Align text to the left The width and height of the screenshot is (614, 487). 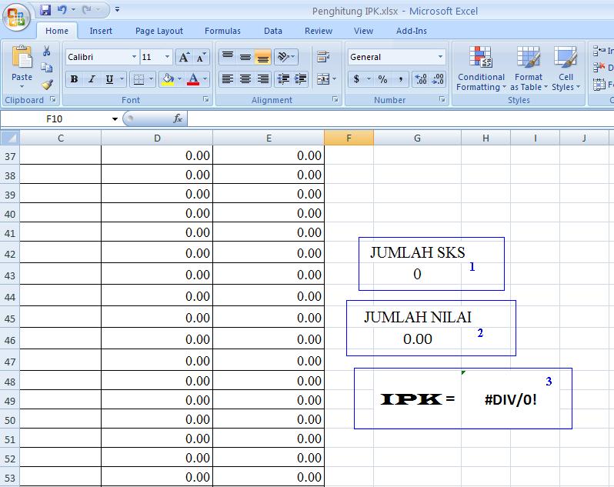tap(228, 79)
